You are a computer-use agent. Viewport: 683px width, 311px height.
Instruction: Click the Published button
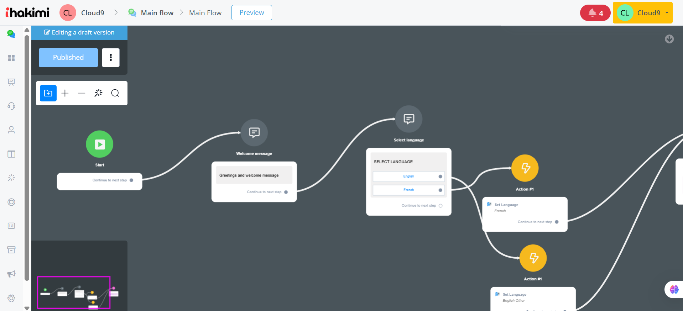click(x=68, y=58)
